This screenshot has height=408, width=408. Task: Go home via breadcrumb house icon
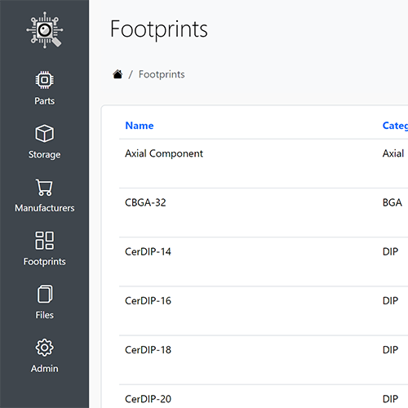(x=118, y=74)
